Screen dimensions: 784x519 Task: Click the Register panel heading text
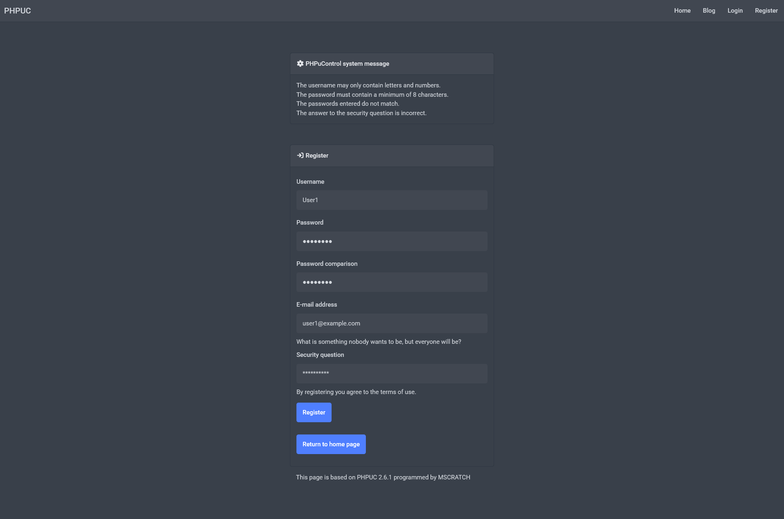[317, 156]
